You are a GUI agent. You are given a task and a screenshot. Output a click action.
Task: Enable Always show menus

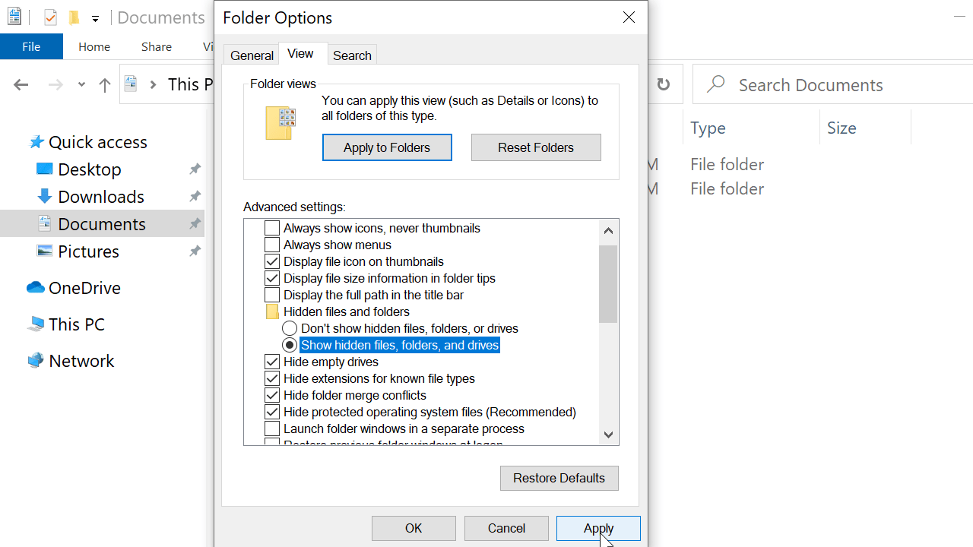pyautogui.click(x=271, y=245)
